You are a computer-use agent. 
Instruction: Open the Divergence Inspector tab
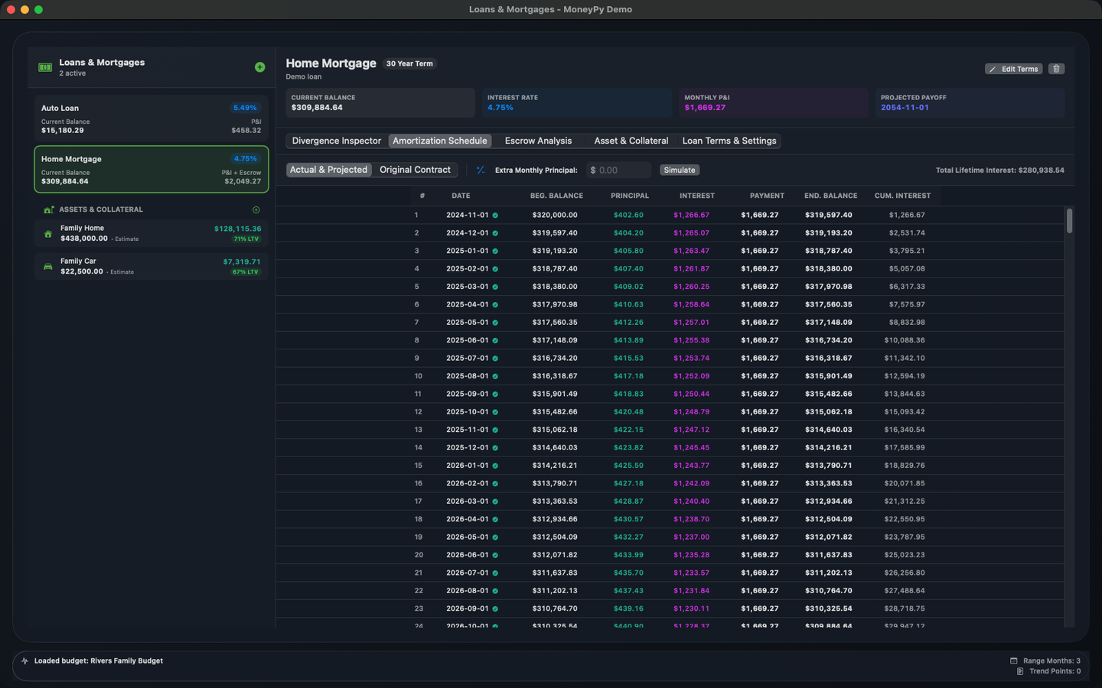click(x=336, y=141)
